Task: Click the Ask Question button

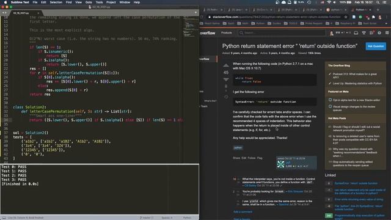Action: click(x=376, y=46)
